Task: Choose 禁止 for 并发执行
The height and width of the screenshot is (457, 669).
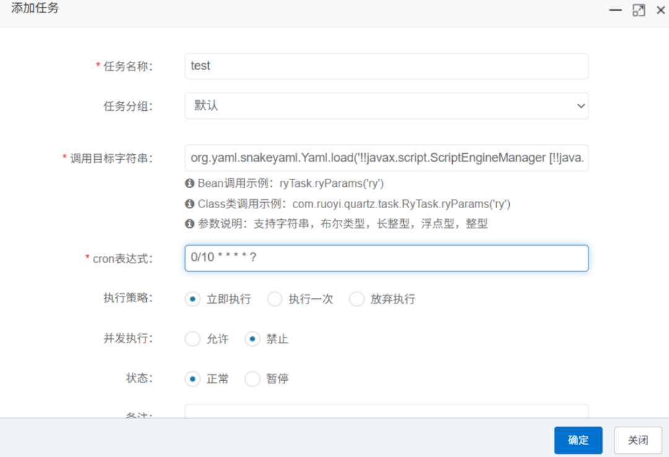Action: pyautogui.click(x=253, y=339)
